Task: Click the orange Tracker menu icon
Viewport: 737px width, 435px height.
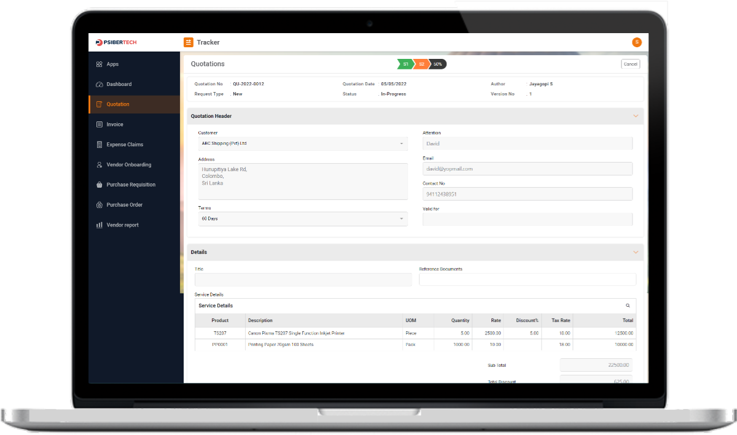Action: (x=189, y=42)
